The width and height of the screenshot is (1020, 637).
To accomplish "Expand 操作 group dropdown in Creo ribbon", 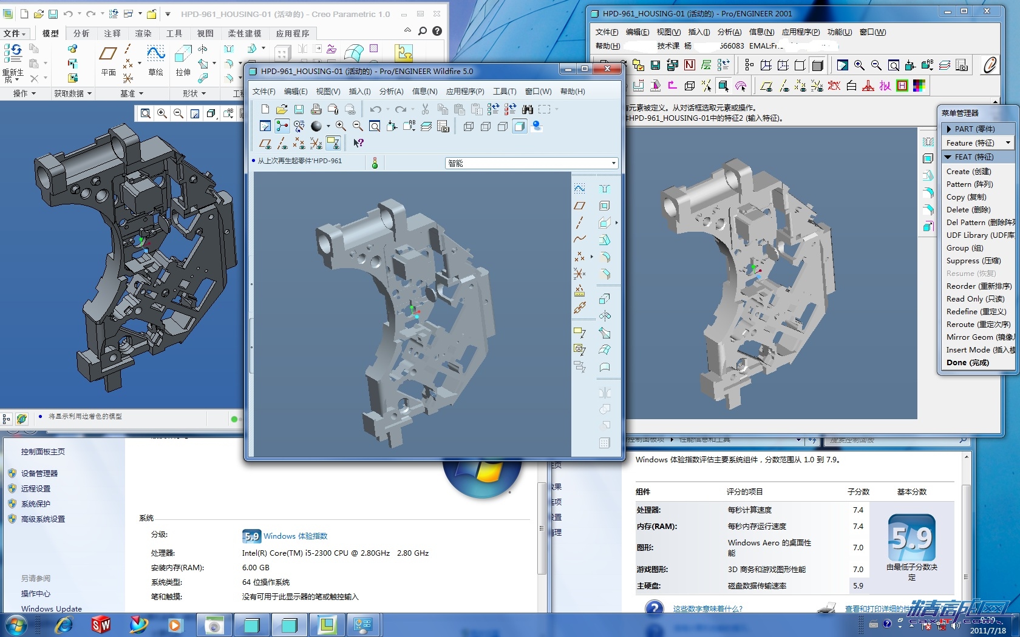I will pos(24,93).
